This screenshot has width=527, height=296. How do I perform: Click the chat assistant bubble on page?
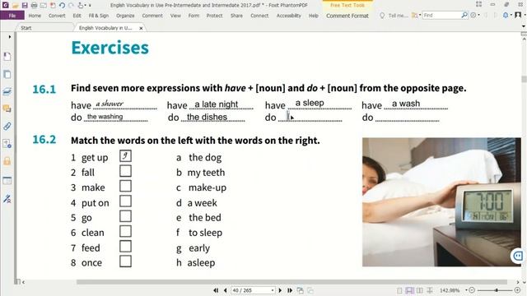point(518,256)
